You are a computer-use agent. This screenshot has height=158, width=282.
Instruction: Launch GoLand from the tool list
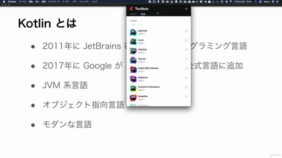coord(159,60)
